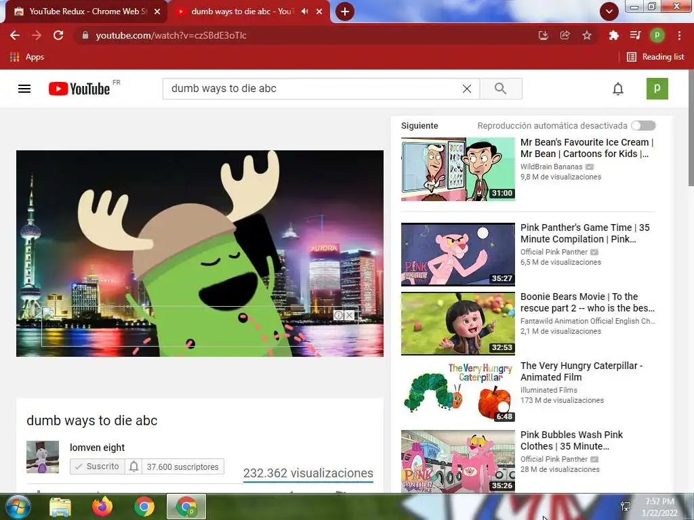Go to the YouTube home logo
This screenshot has width=694, height=520.
79,89
